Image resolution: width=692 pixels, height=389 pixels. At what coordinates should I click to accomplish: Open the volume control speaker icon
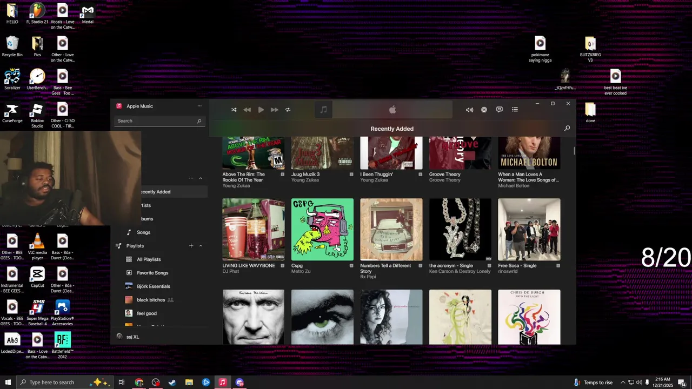point(469,110)
